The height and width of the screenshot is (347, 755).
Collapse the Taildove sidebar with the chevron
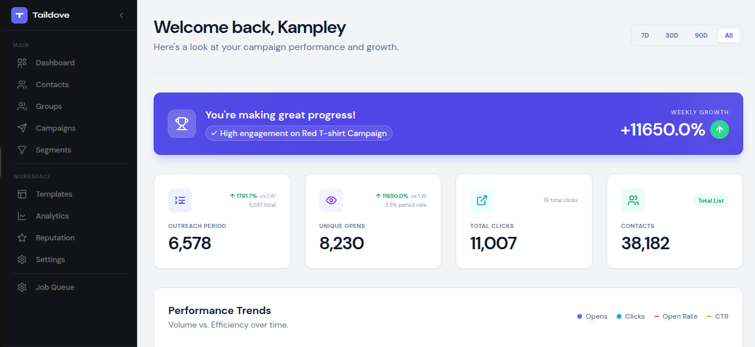point(121,15)
